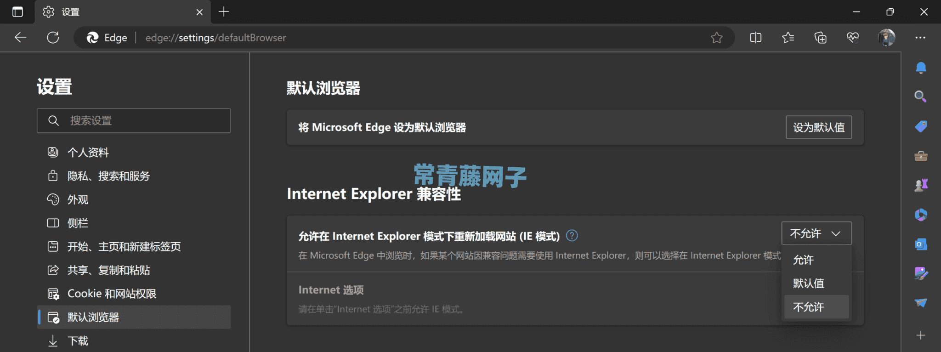Open 下载 settings

(134, 341)
